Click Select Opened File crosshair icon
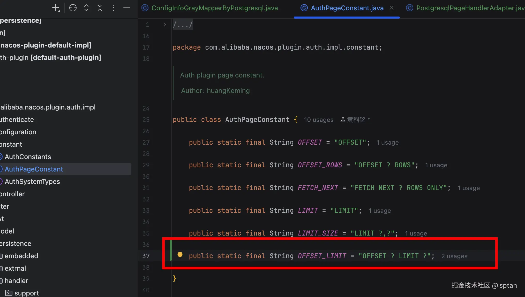Viewport: 525px width, 297px height. [x=73, y=8]
